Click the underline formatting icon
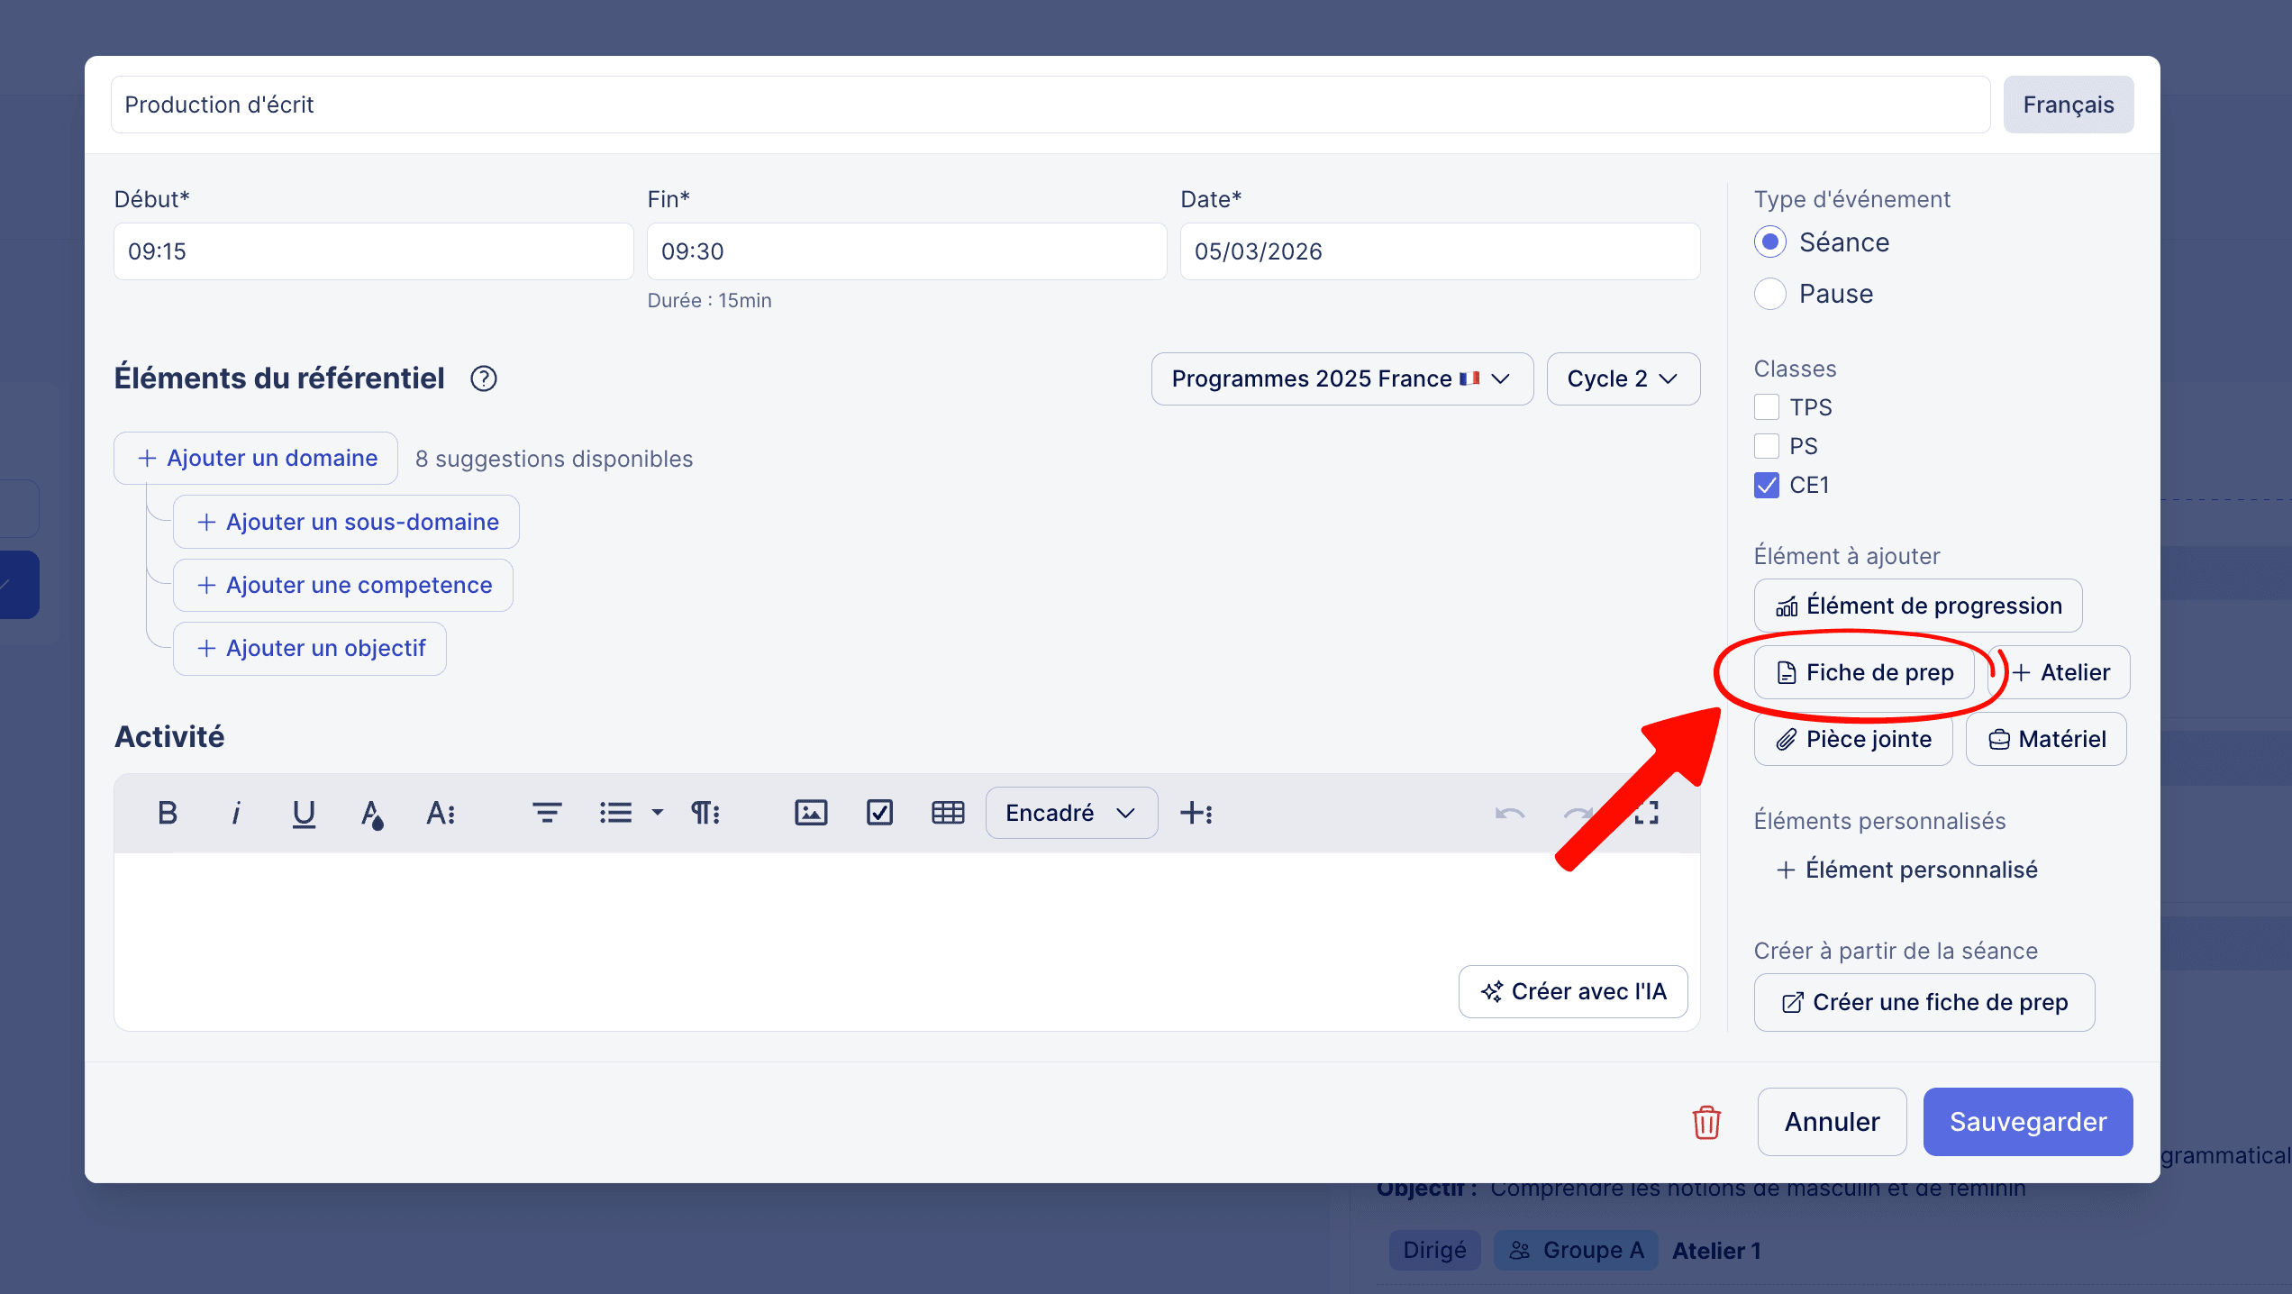 [x=304, y=813]
